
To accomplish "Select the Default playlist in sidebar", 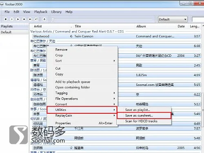I will (14, 32).
